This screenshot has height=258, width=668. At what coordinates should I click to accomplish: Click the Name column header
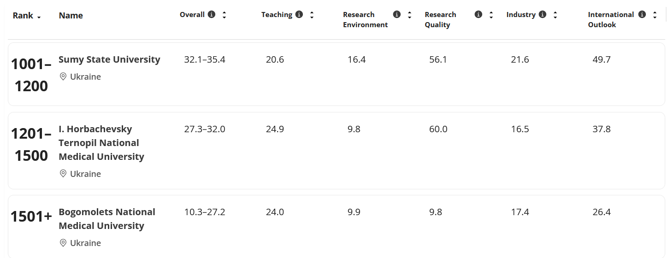pos(71,16)
